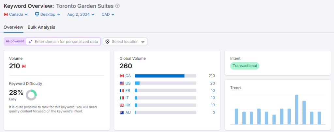
Task: Click the US flag in Global Volume
Action: click(x=122, y=83)
